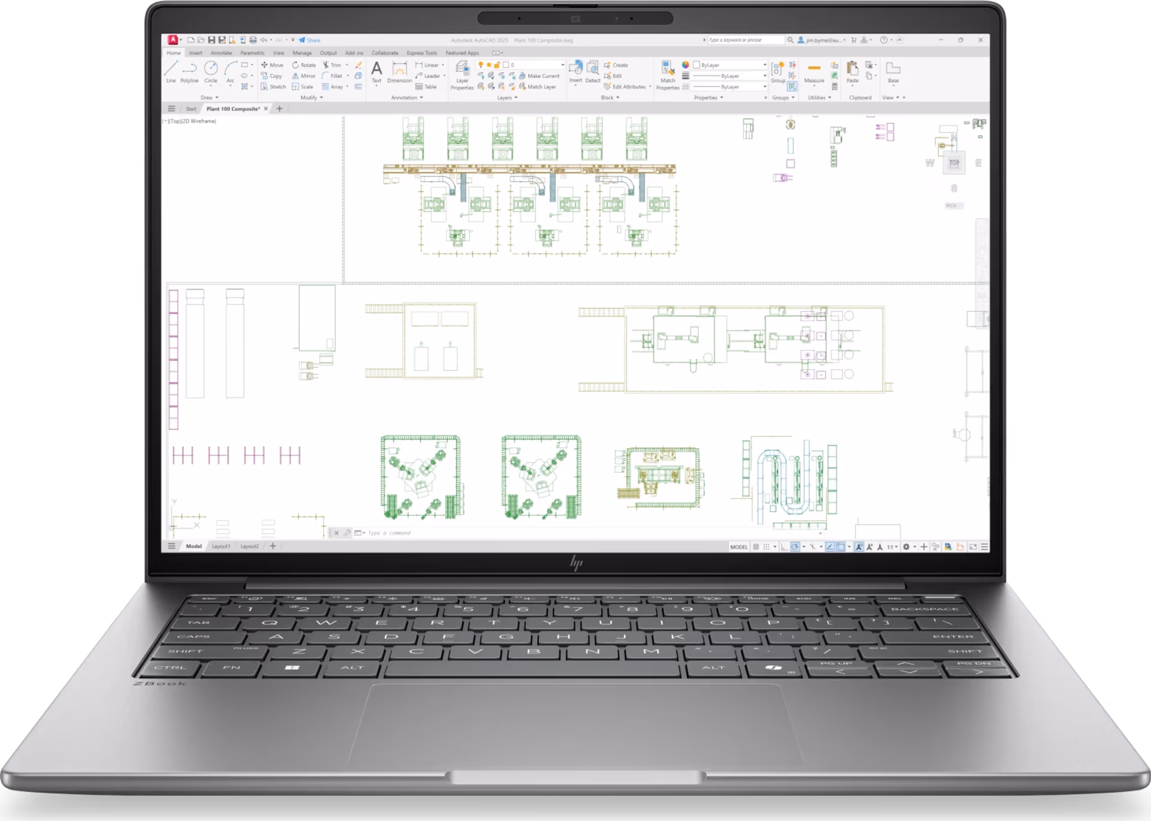Screen dimensions: 1151x821
Task: Click the keyword search input field
Action: click(x=746, y=40)
